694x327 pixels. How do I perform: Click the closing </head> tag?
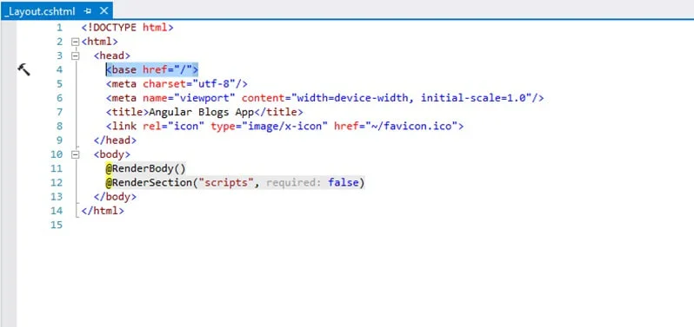115,141
